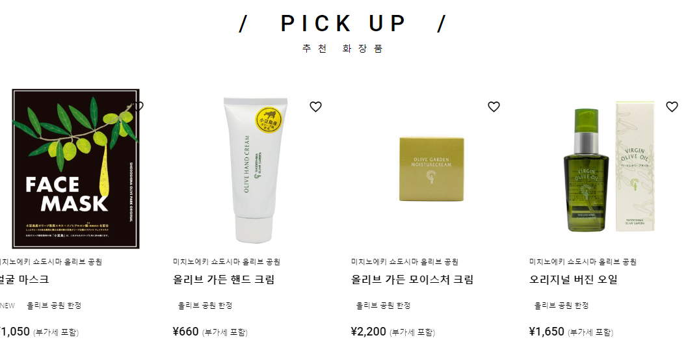
Task: Click the PICK UP section heading
Action: pyautogui.click(x=343, y=23)
